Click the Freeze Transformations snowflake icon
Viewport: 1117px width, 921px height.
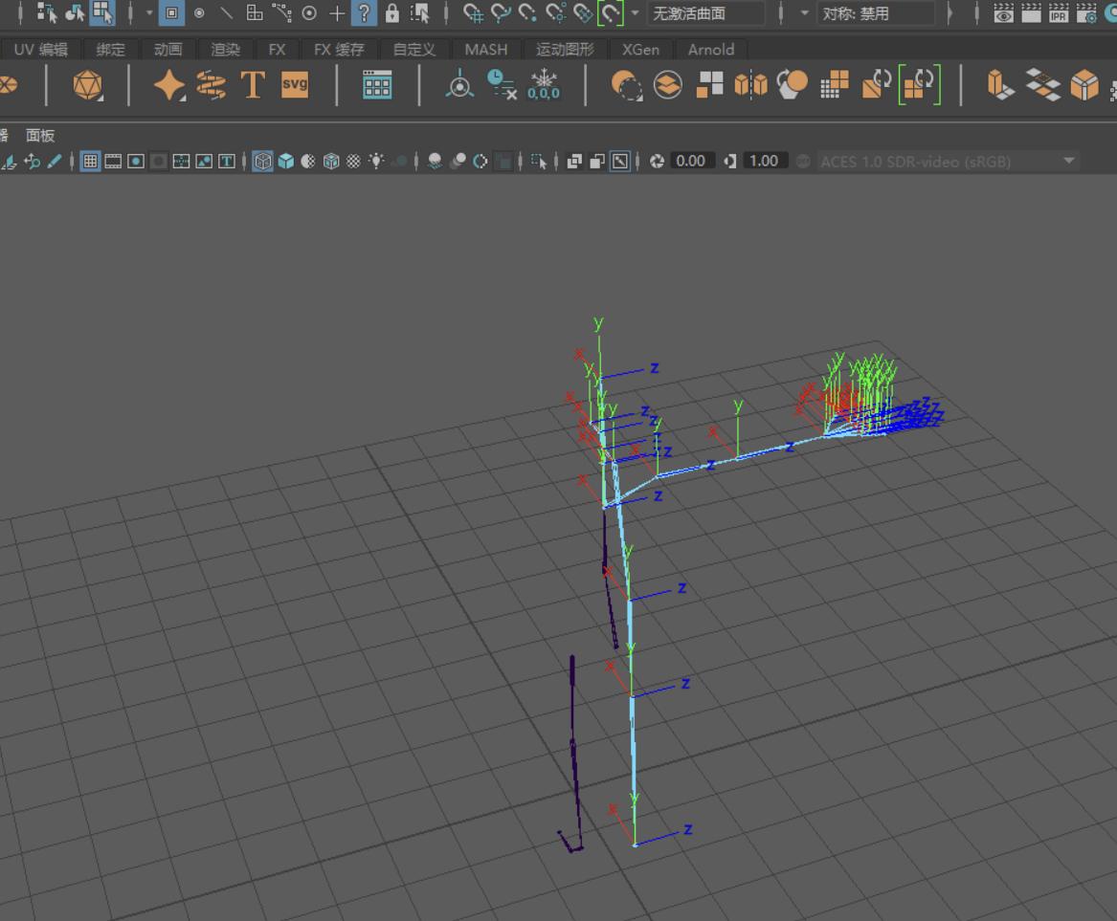pyautogui.click(x=544, y=85)
